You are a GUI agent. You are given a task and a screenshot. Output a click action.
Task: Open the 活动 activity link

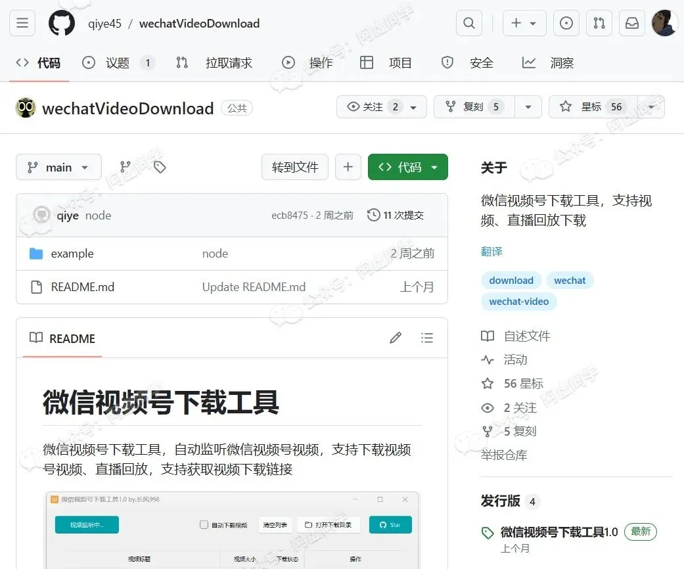click(504, 359)
